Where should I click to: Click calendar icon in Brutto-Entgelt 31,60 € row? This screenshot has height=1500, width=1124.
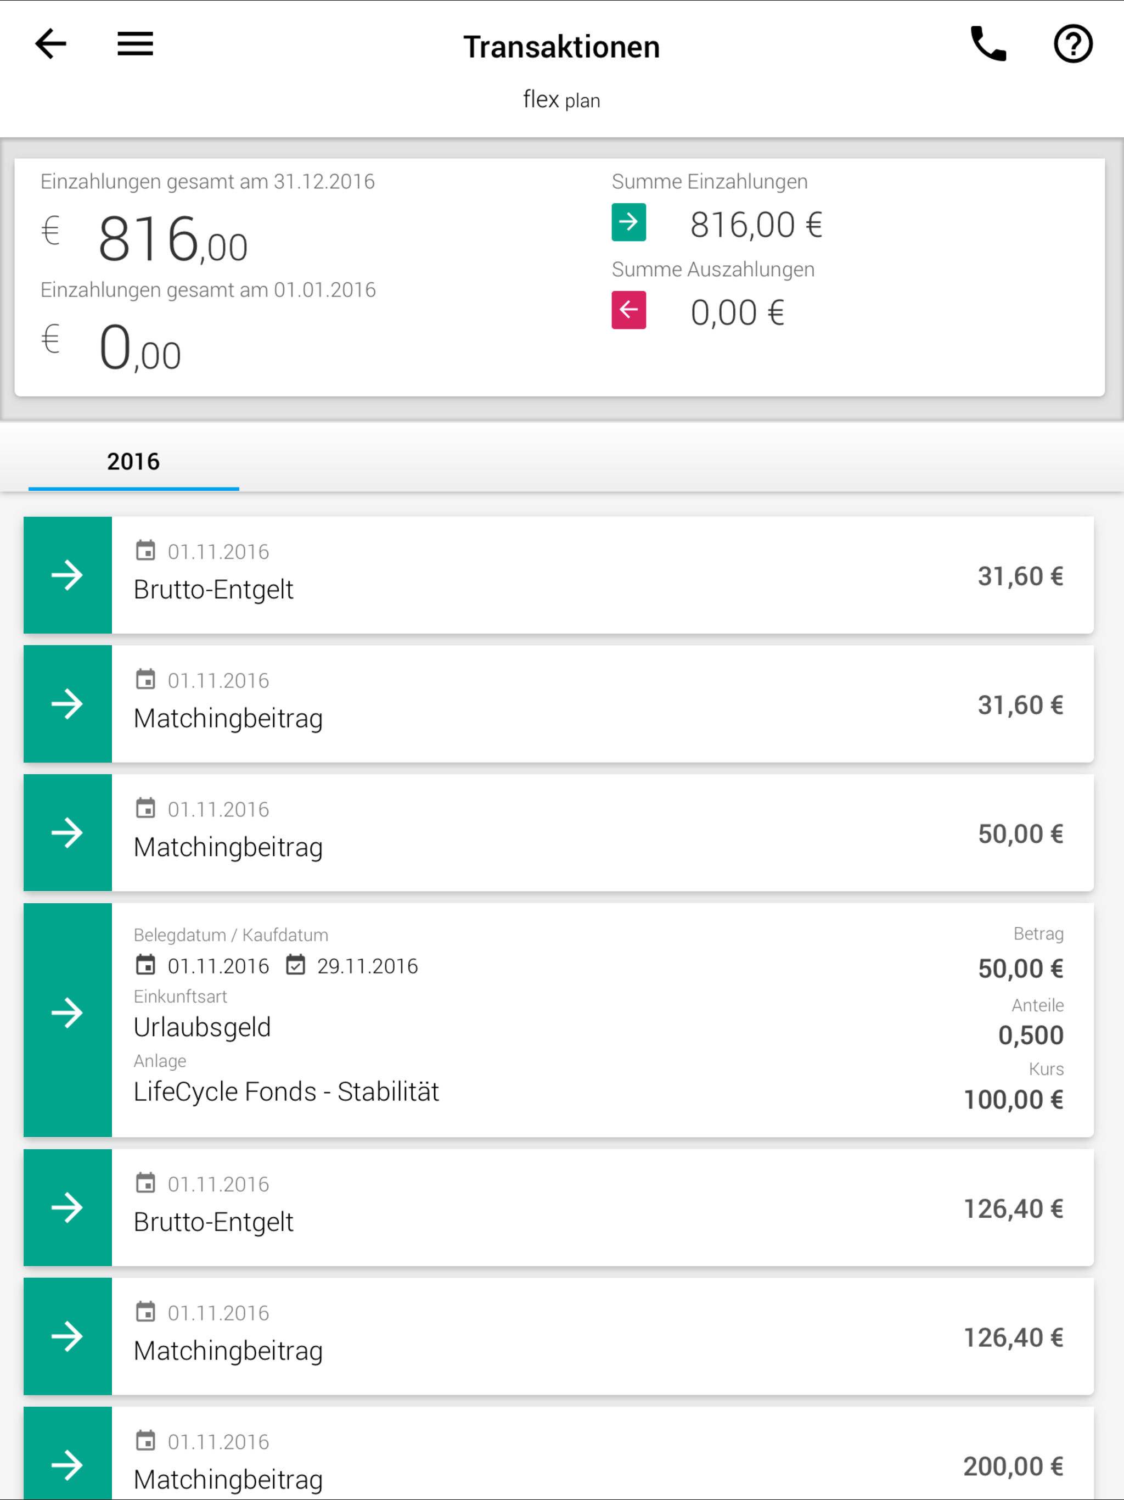146,550
